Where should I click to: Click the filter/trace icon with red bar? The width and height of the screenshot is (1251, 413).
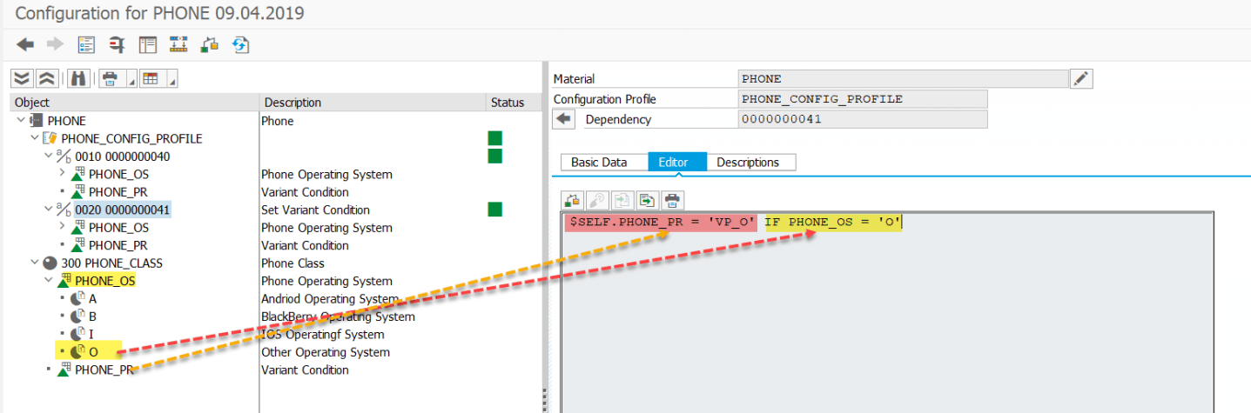(x=117, y=44)
